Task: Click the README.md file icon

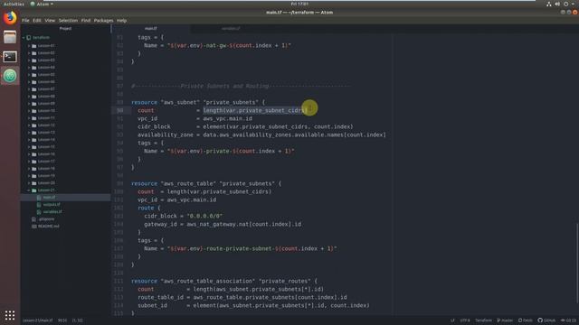Action: [34, 227]
